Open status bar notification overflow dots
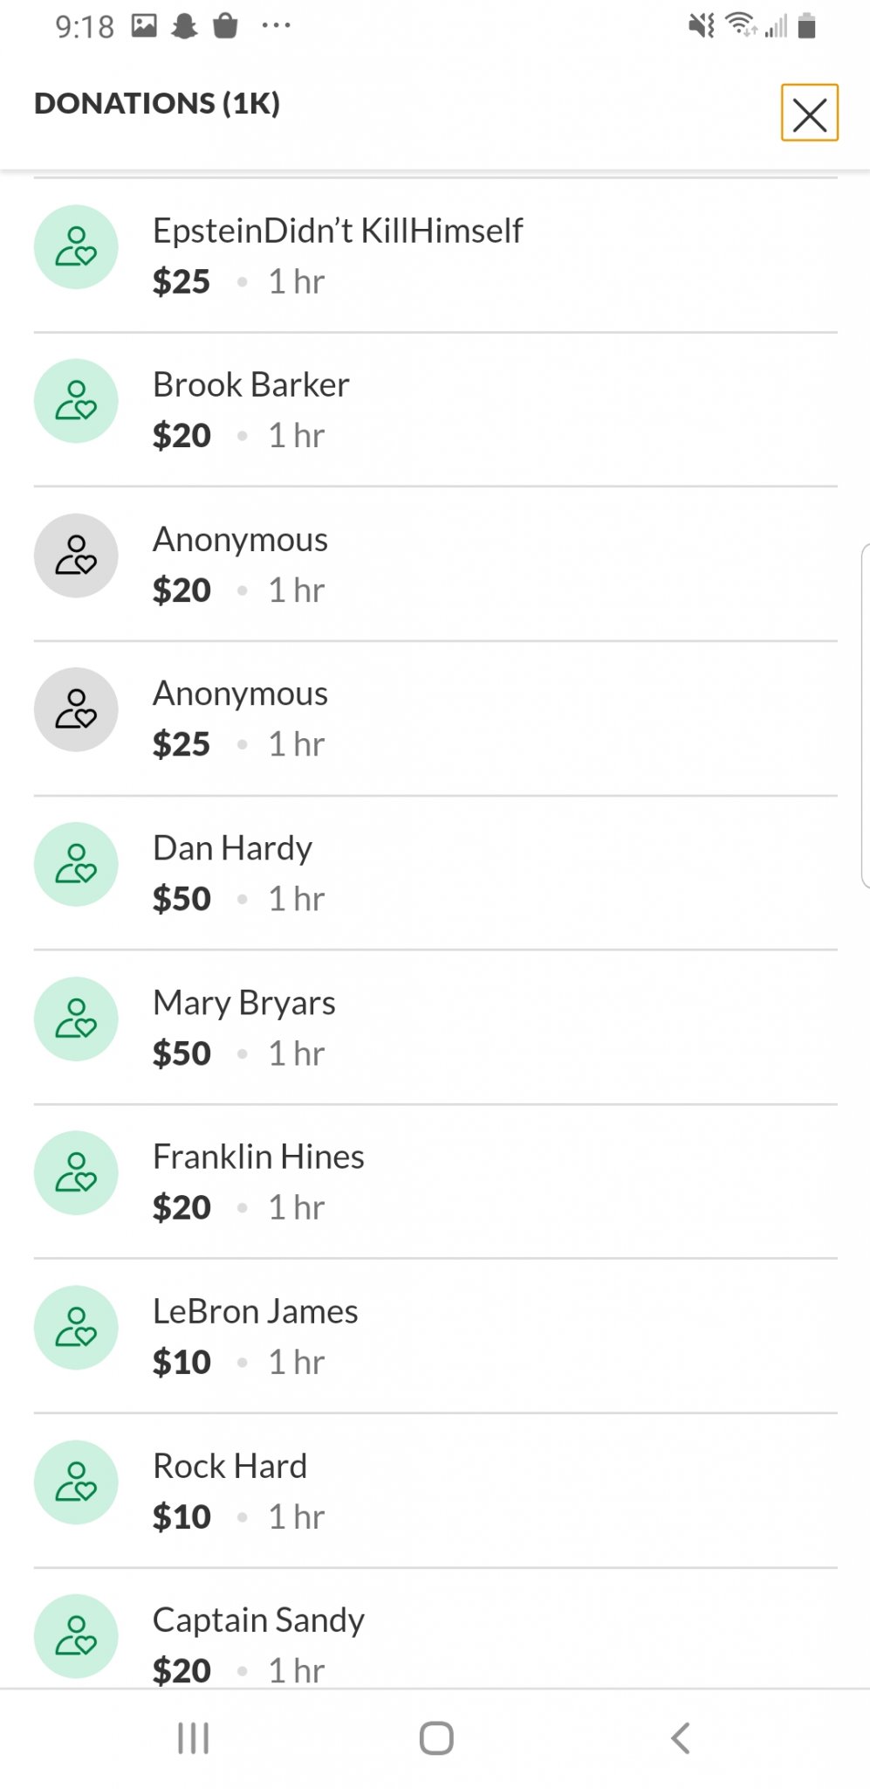 (276, 26)
